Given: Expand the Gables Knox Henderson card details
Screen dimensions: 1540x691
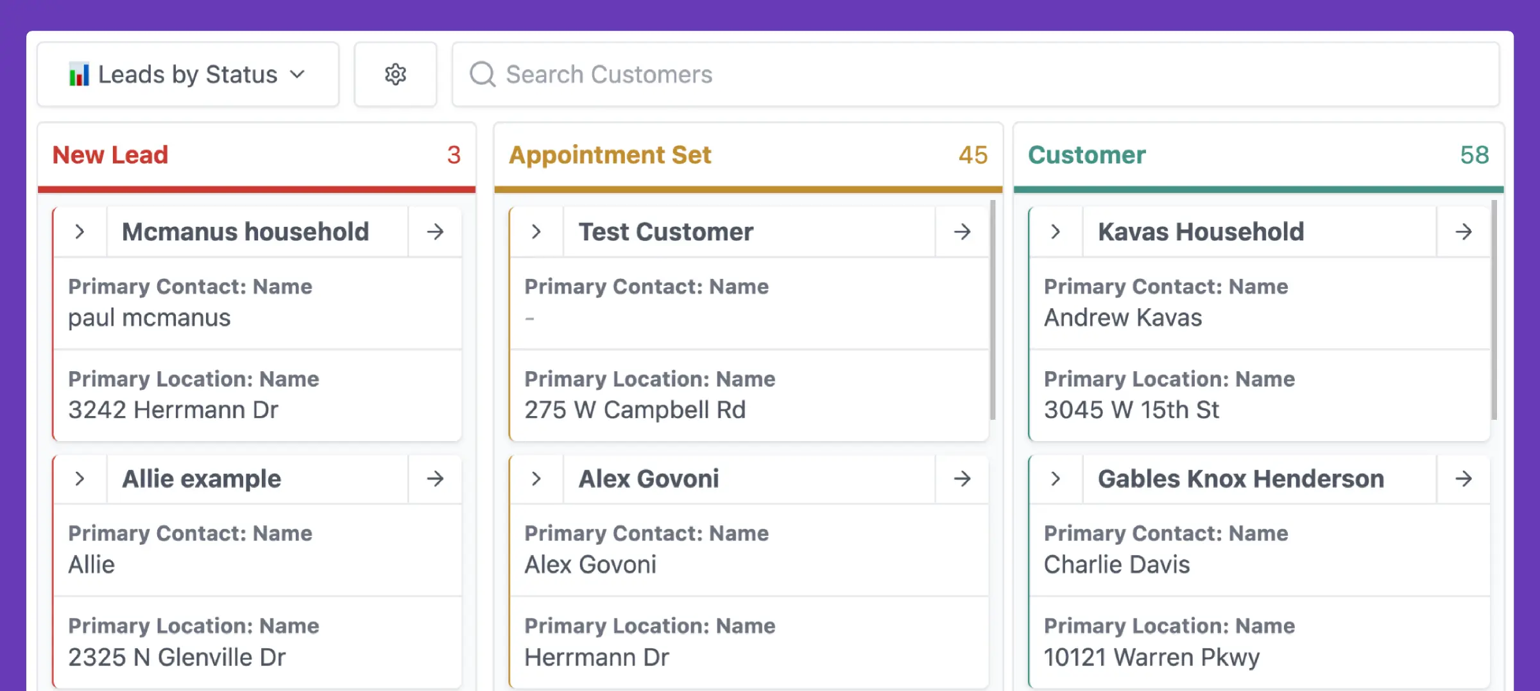Looking at the screenshot, I should point(1056,478).
